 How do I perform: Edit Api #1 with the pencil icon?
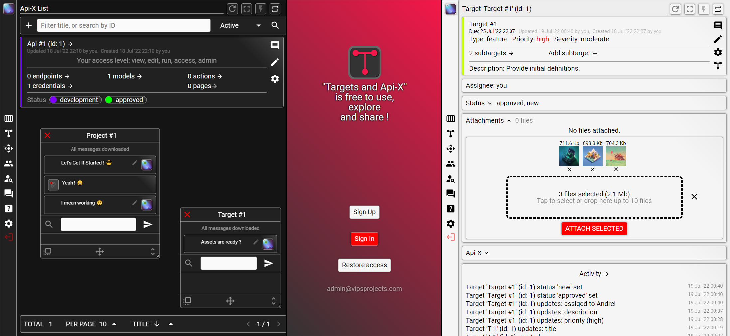click(275, 62)
